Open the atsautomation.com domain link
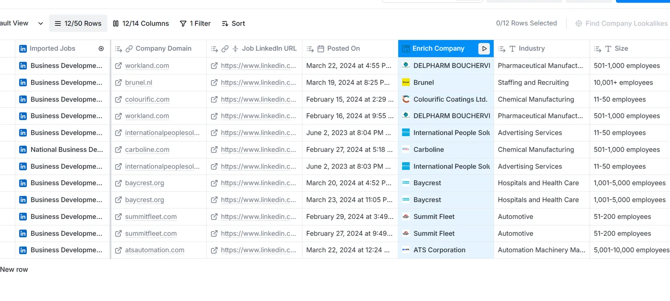Viewport: 670px width, 301px height. 155,250
